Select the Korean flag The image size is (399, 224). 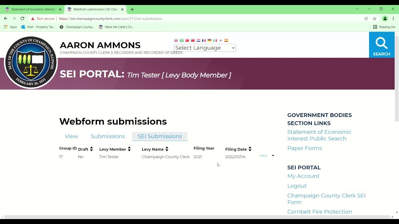(x=221, y=40)
